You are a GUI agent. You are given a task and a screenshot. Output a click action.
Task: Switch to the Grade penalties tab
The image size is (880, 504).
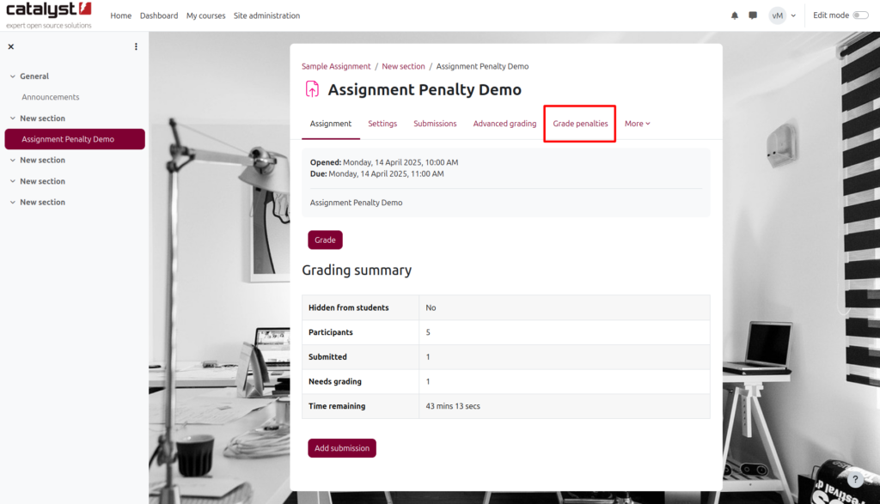(x=580, y=124)
